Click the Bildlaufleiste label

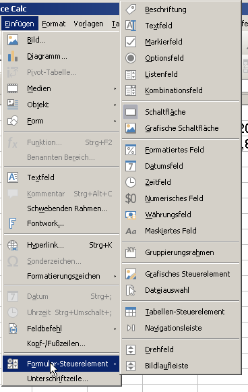[166, 366]
